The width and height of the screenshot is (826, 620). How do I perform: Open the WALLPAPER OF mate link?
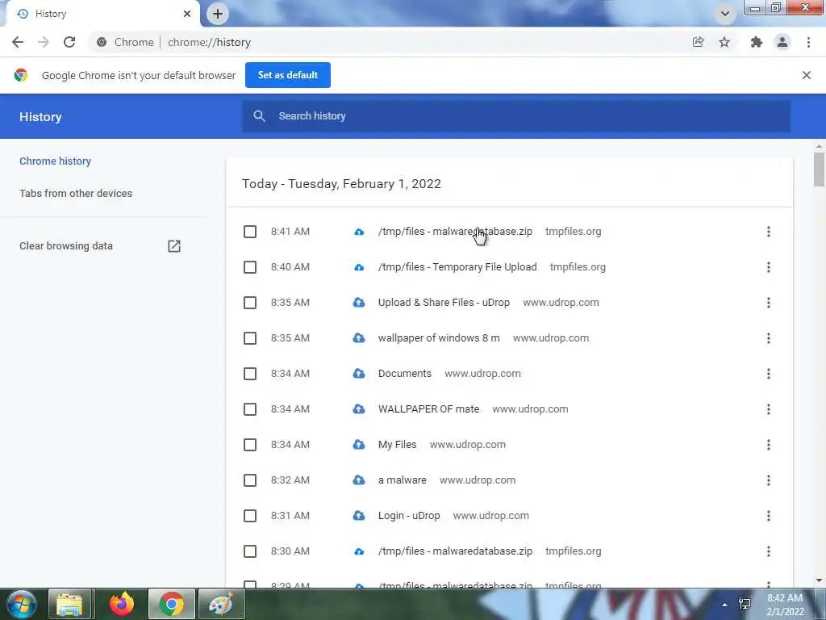click(429, 409)
